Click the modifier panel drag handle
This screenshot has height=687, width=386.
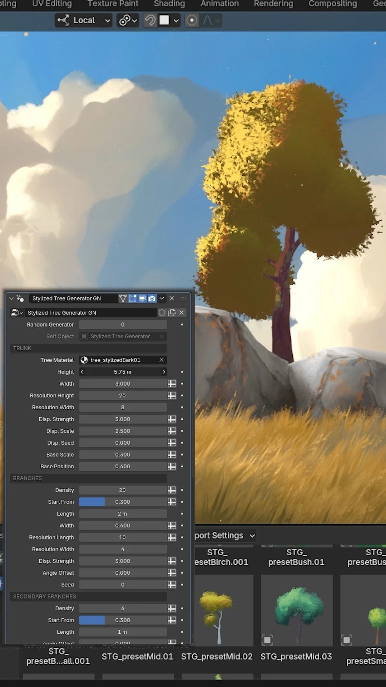pos(183,298)
